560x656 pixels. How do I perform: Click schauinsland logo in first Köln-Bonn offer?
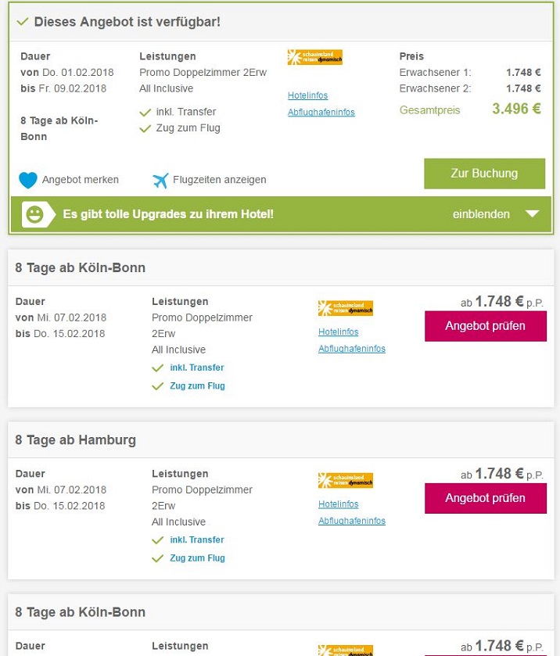pos(346,308)
